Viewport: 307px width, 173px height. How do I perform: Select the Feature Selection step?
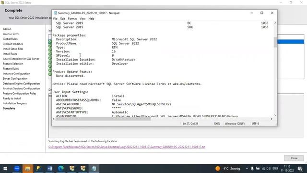[13, 64]
